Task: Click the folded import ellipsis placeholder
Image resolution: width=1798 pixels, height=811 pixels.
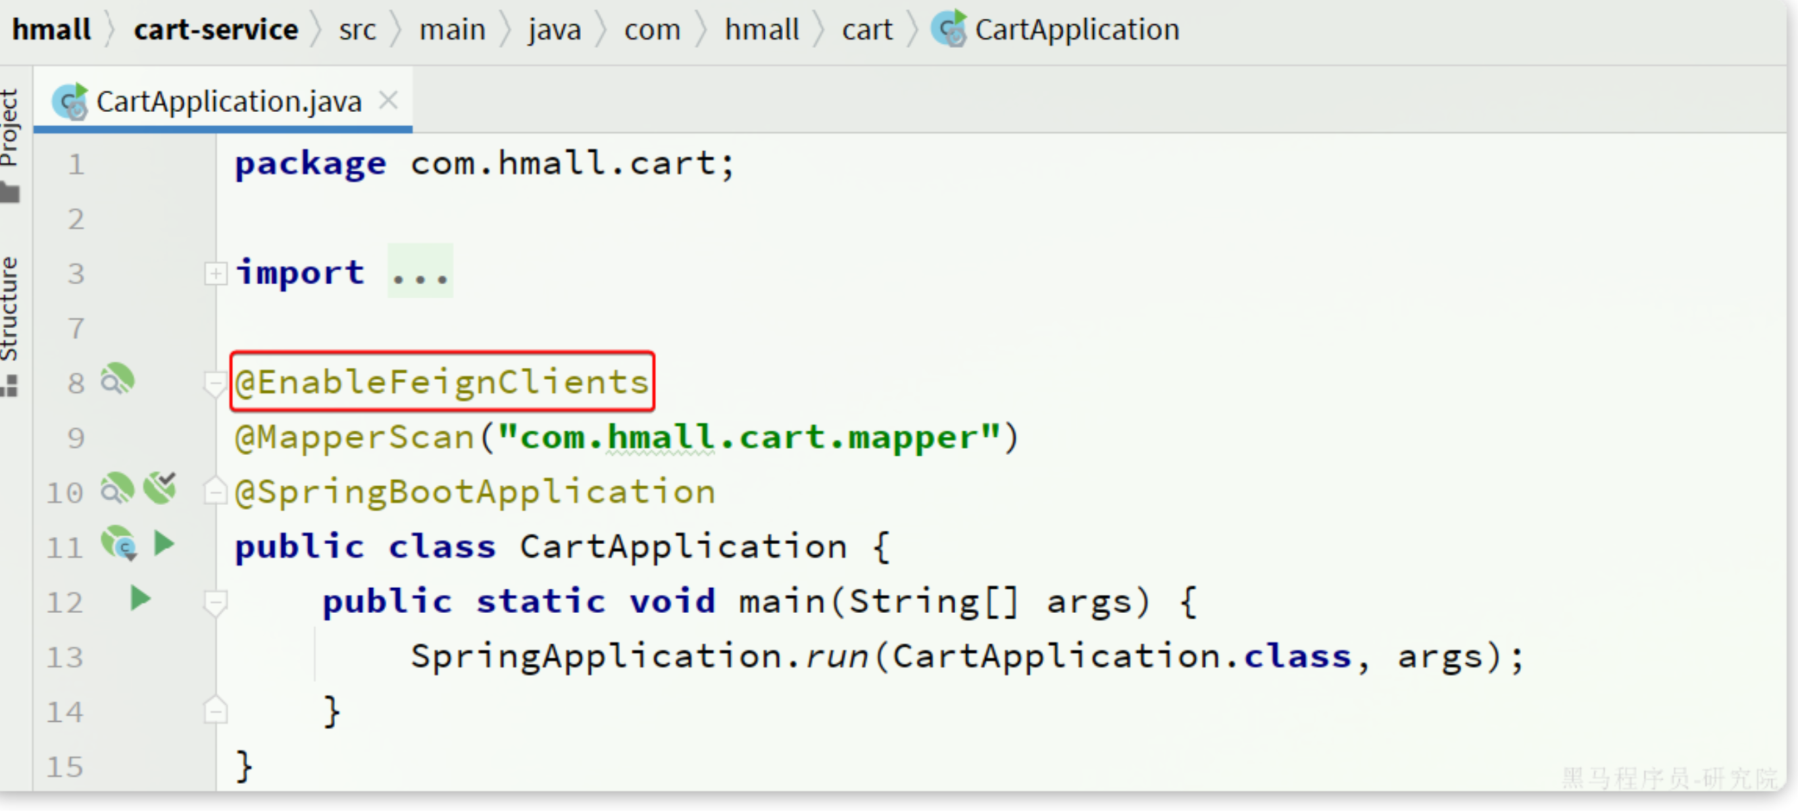Action: tap(420, 273)
